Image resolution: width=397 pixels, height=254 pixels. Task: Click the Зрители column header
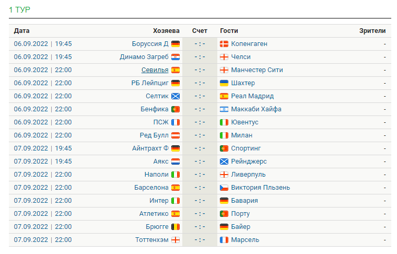372,31
